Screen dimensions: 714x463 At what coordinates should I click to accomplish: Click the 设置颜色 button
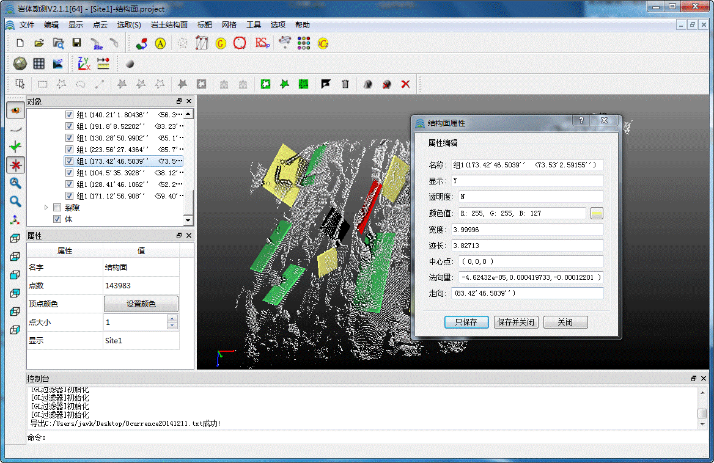(141, 304)
